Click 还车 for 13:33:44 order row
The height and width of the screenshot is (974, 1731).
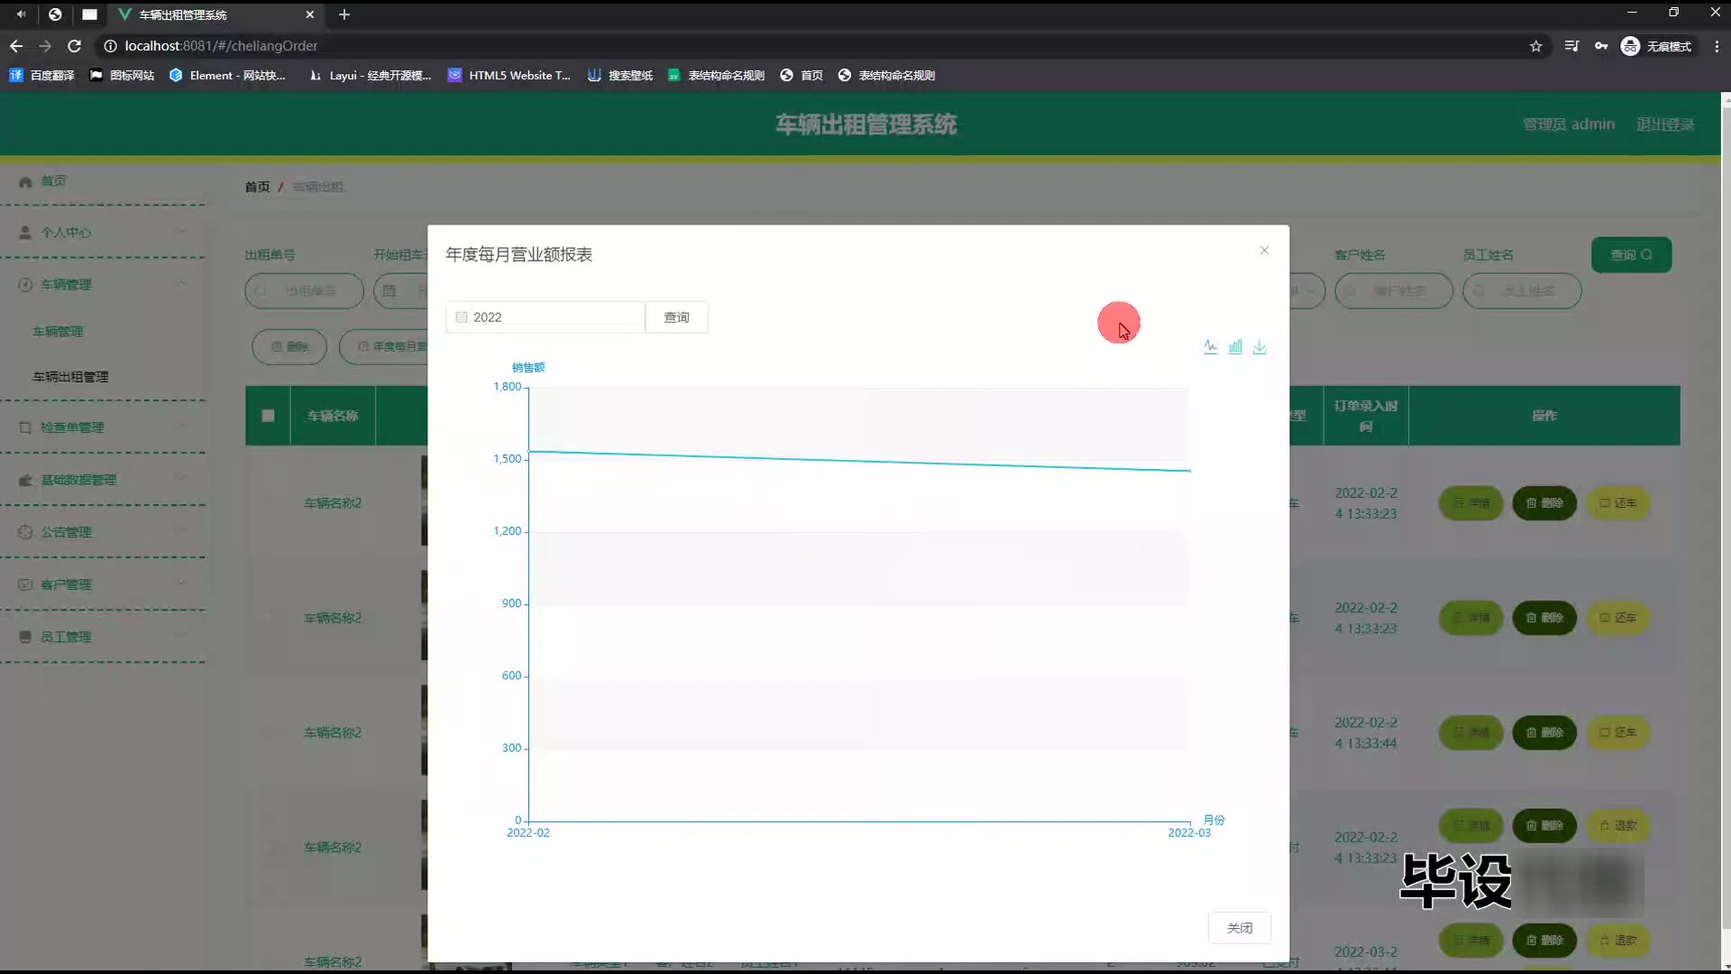(1617, 732)
